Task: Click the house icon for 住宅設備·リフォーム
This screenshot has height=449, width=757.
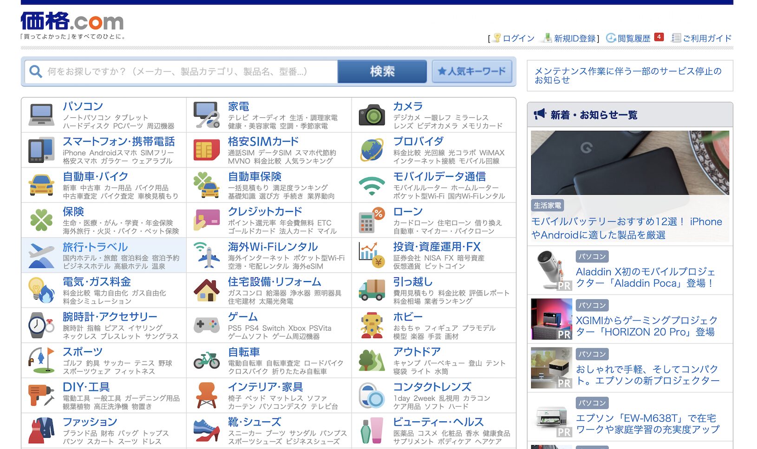Action: click(x=207, y=290)
